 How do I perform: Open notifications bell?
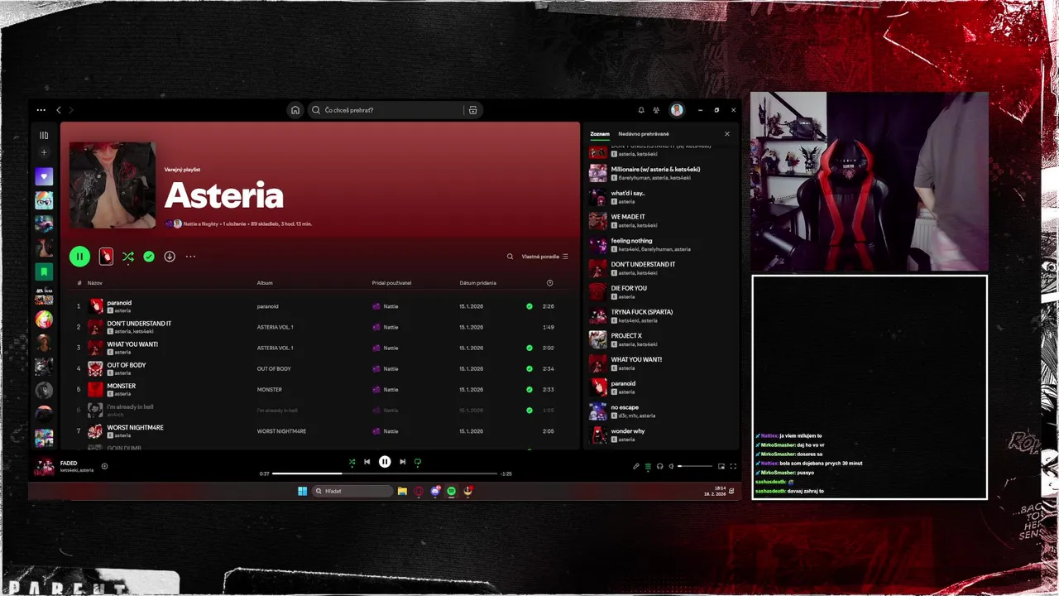click(641, 110)
